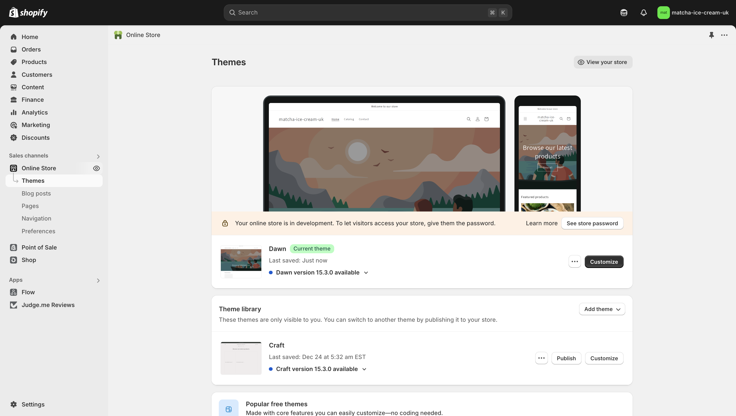Viewport: 736px width, 416px height.
Task: Click the Settings gear icon
Action: pyautogui.click(x=14, y=404)
